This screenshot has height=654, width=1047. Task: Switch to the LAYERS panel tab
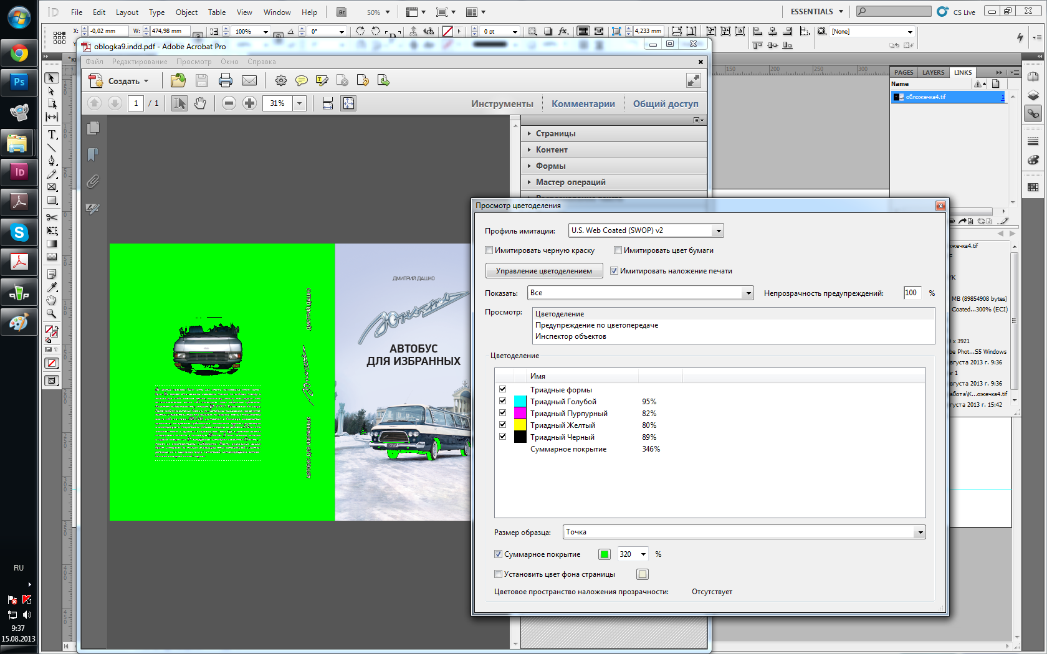(933, 72)
